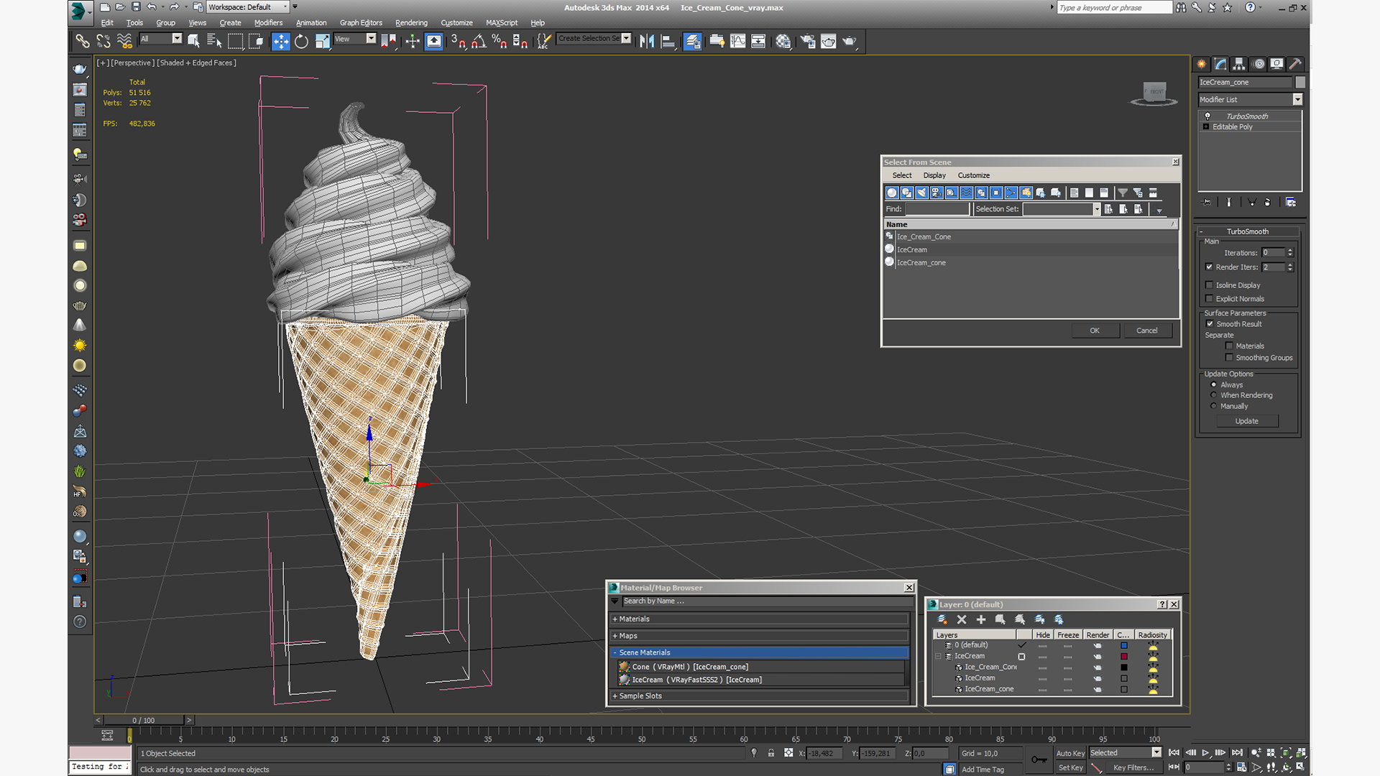Open Curve Editor from main toolbar
Viewport: 1380px width, 776px height.
[737, 41]
